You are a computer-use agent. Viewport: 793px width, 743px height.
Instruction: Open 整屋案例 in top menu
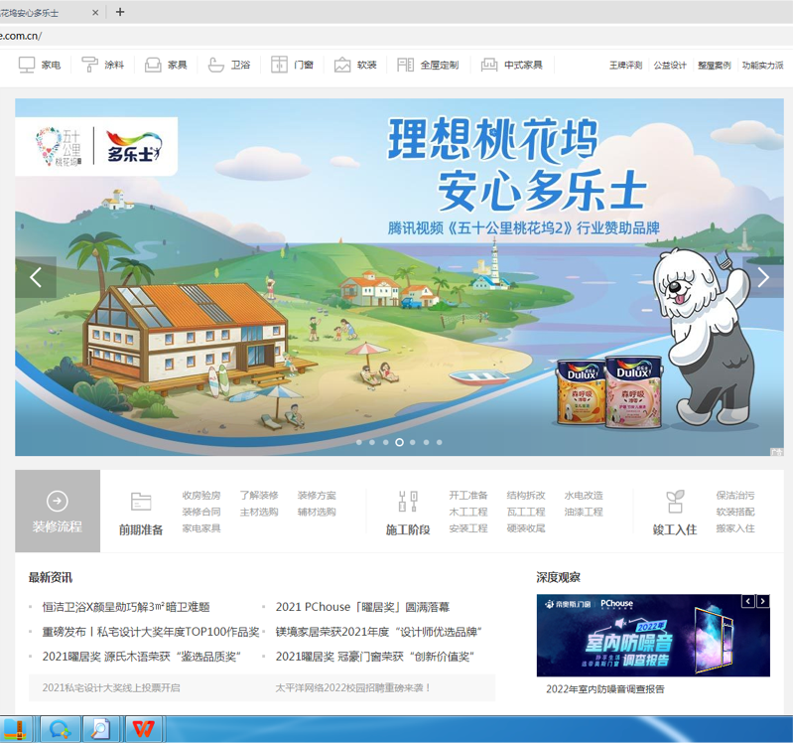point(715,66)
